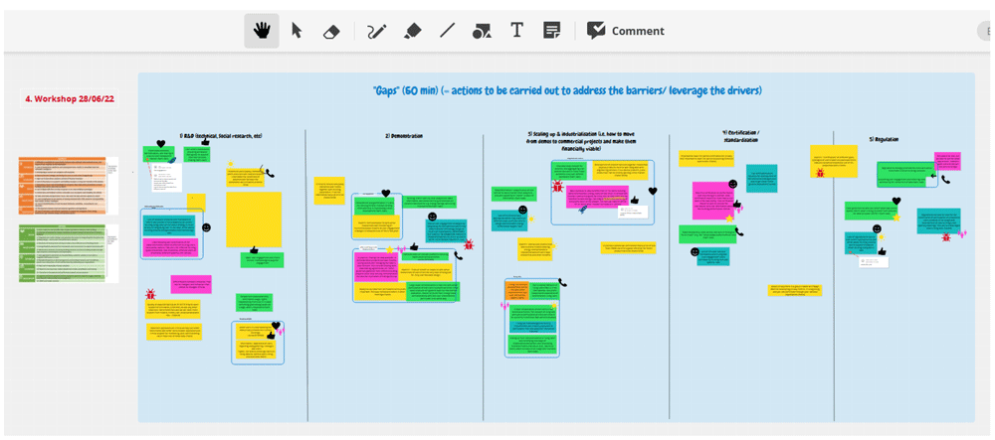Pick the highlighter tool
This screenshot has height=440, width=995.
[x=413, y=31]
